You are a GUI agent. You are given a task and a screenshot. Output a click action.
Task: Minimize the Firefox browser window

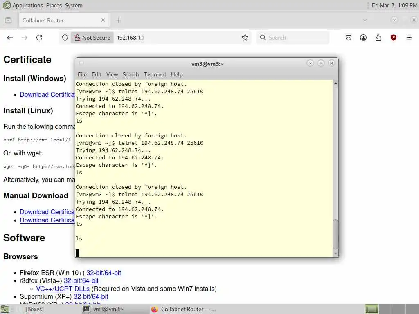coord(394,20)
